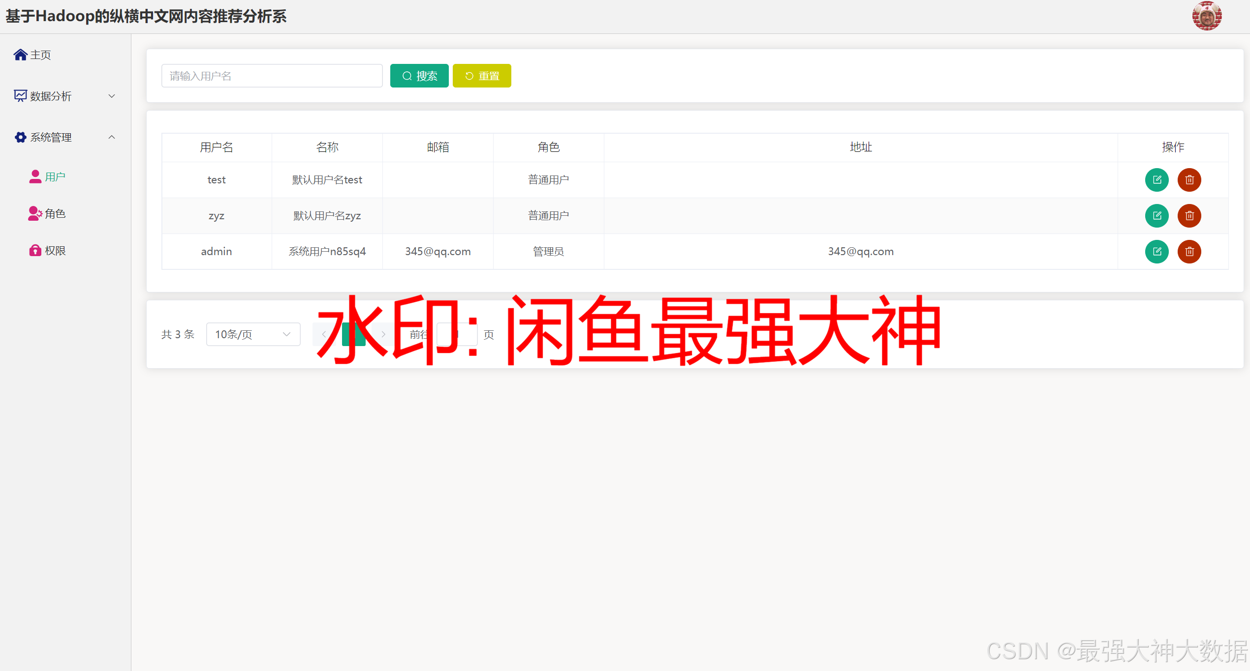1250x671 pixels.
Task: Select the 用户 menu item in sidebar
Action: point(55,176)
